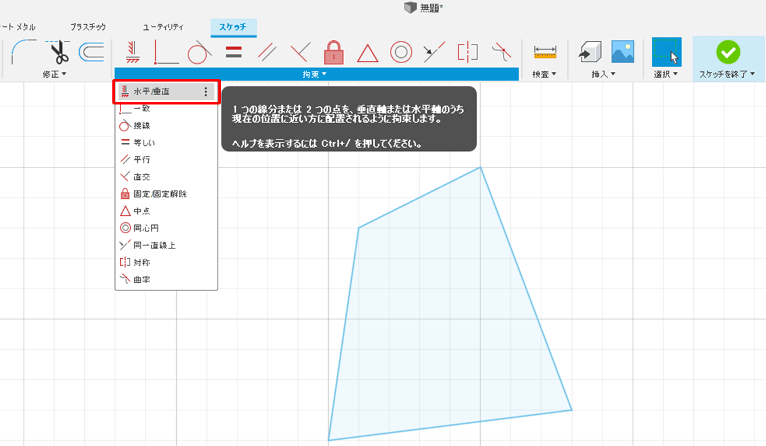Screen dimensions: 766x446
Task: Expand the 検査 dropdown menu
Action: (x=544, y=75)
